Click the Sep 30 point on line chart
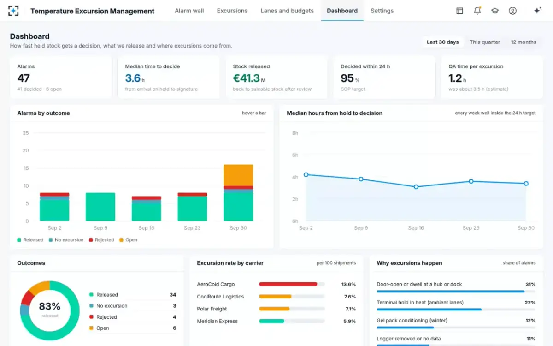 click(526, 184)
